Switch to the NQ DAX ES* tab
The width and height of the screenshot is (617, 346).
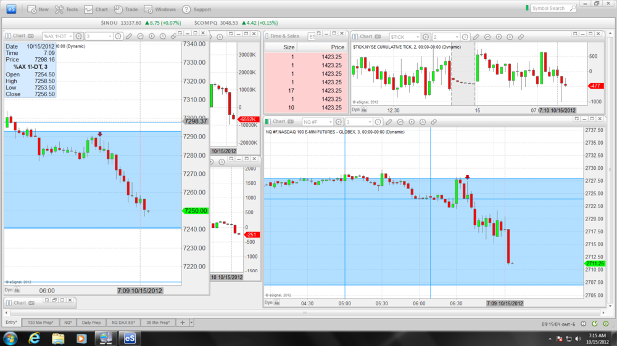[123, 323]
